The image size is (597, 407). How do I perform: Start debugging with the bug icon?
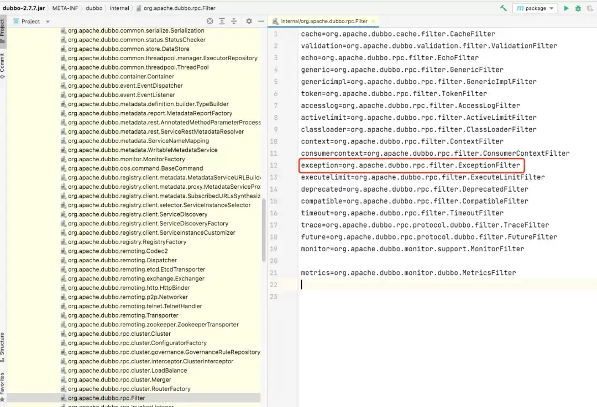tap(578, 8)
